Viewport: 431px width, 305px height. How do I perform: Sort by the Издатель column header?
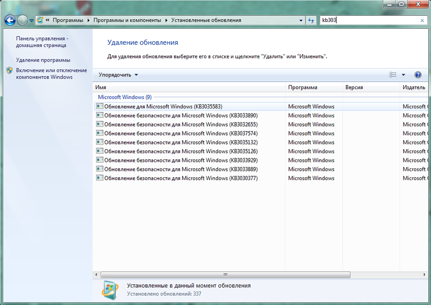(x=415, y=87)
